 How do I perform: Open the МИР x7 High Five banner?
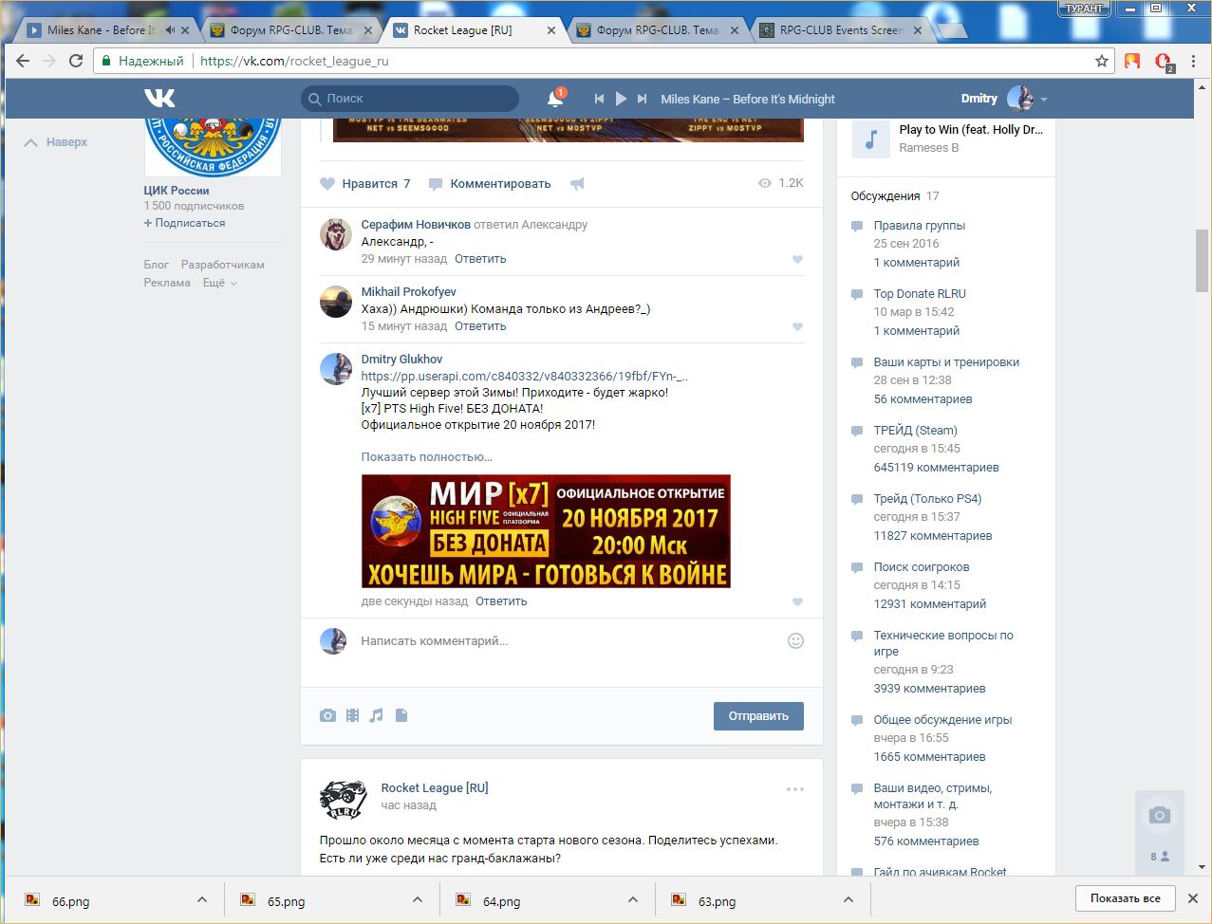[x=546, y=531]
